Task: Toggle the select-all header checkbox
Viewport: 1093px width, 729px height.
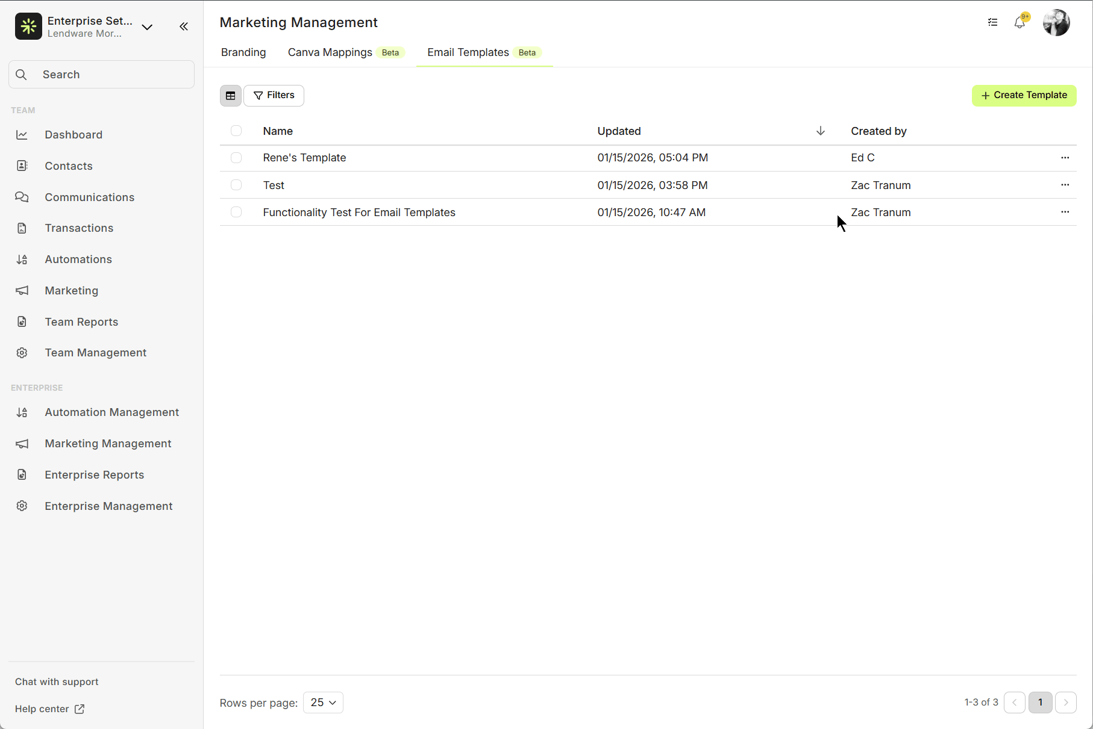Action: pyautogui.click(x=236, y=131)
